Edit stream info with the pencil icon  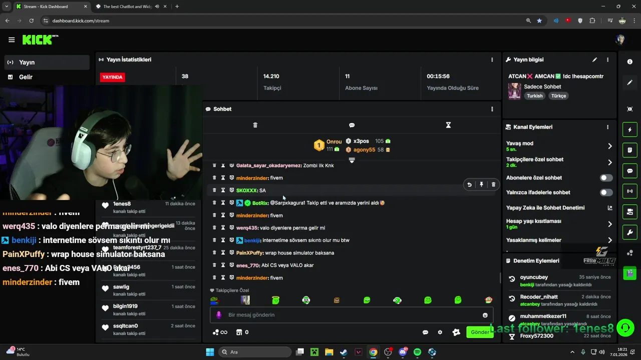tap(594, 59)
